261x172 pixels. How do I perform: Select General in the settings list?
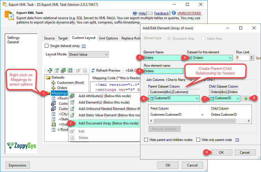pos(13,42)
